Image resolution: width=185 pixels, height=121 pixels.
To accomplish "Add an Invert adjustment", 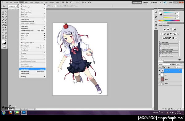I will click(x=163, y=38).
